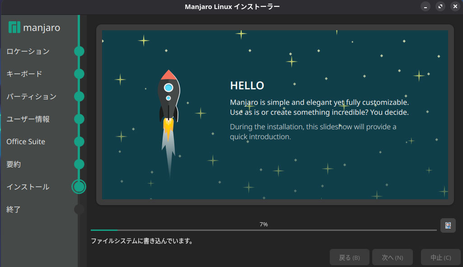Select the インストール step in sidebar
Viewport: 463px width, 267px height.
[x=28, y=187]
